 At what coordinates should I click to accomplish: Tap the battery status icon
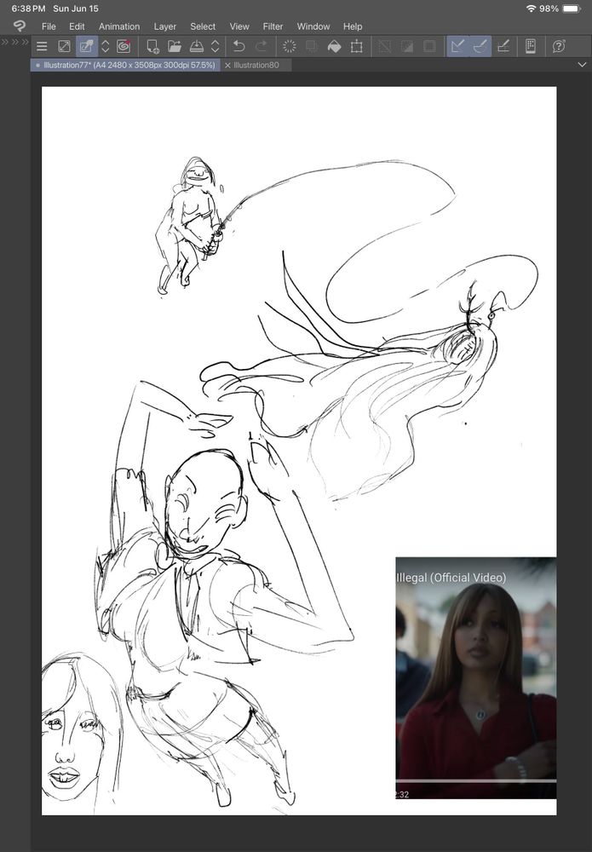(572, 9)
